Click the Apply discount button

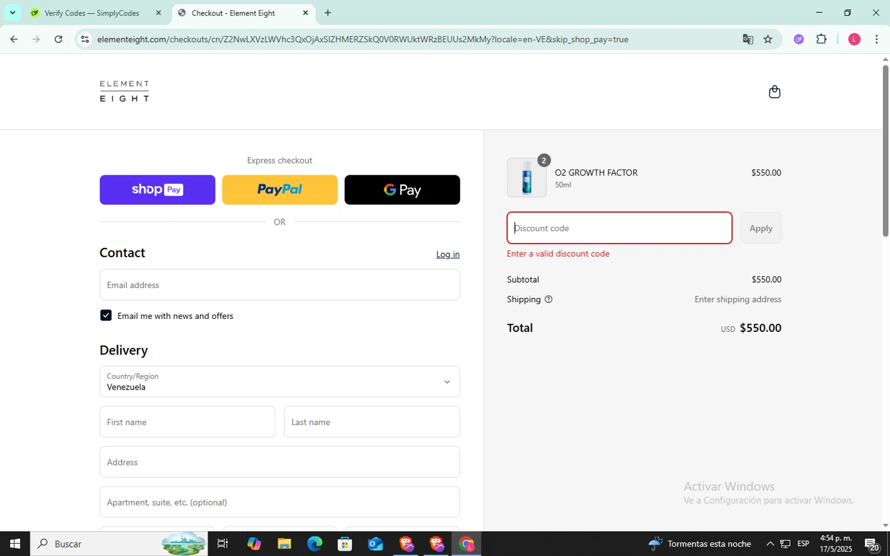pos(761,228)
